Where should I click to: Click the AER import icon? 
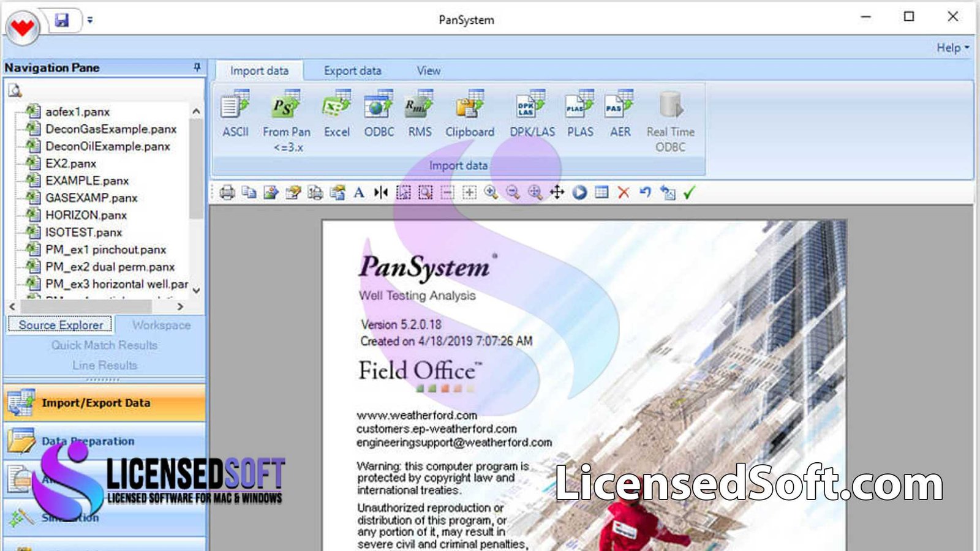point(620,114)
